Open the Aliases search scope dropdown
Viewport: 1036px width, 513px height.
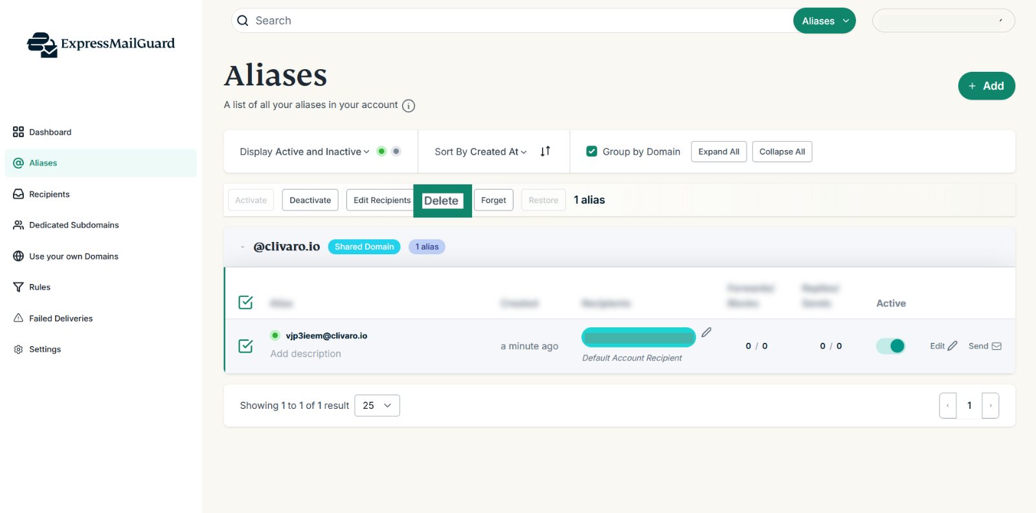point(824,21)
